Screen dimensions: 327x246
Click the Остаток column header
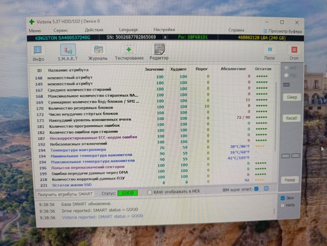(263, 69)
